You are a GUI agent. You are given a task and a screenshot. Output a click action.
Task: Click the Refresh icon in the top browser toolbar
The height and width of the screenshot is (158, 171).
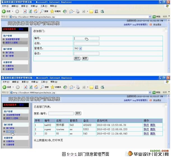pyautogui.click(x=30, y=11)
